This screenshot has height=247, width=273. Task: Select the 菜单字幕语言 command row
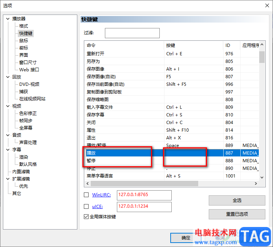coord(171,176)
